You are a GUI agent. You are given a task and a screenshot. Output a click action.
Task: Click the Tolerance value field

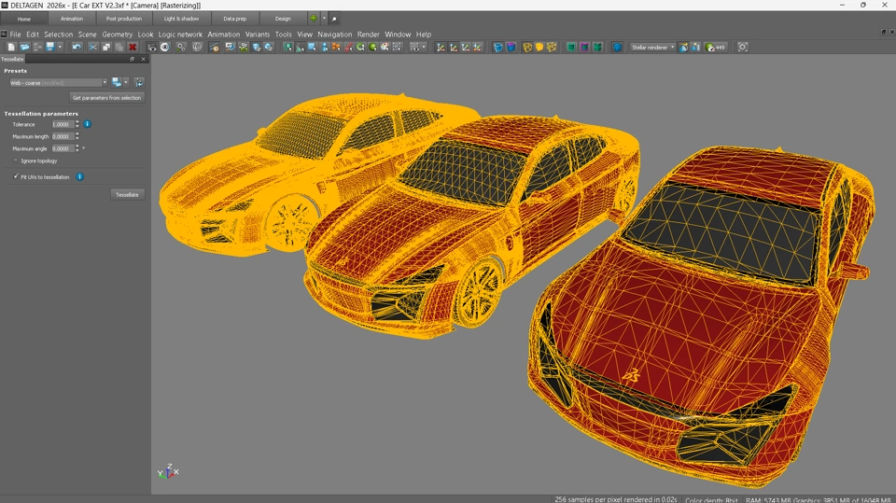click(x=62, y=125)
